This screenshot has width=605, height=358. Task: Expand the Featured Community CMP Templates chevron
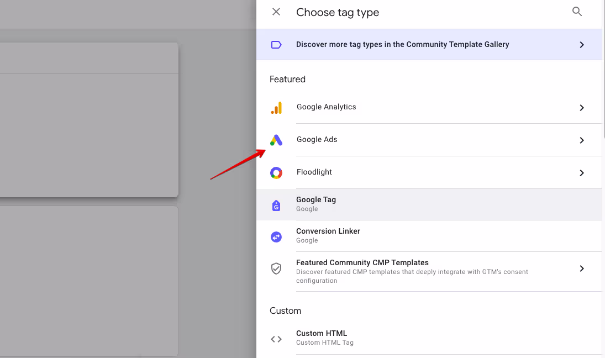tap(581, 268)
